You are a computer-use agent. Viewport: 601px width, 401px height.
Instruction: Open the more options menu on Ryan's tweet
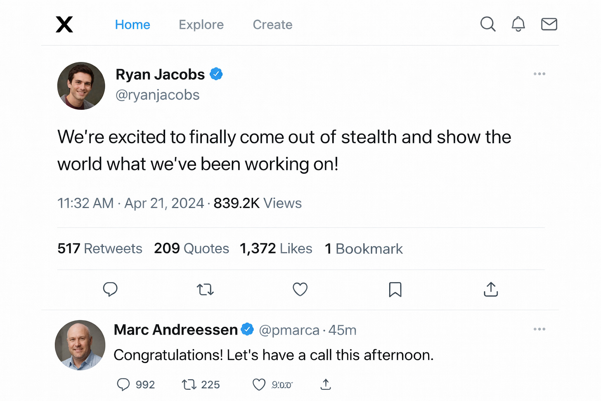539,74
